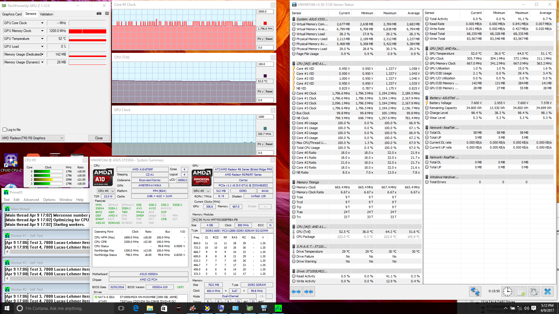Viewport: 559px width, 314px height.
Task: Click the GPU-Z Close button
Action: (x=99, y=138)
